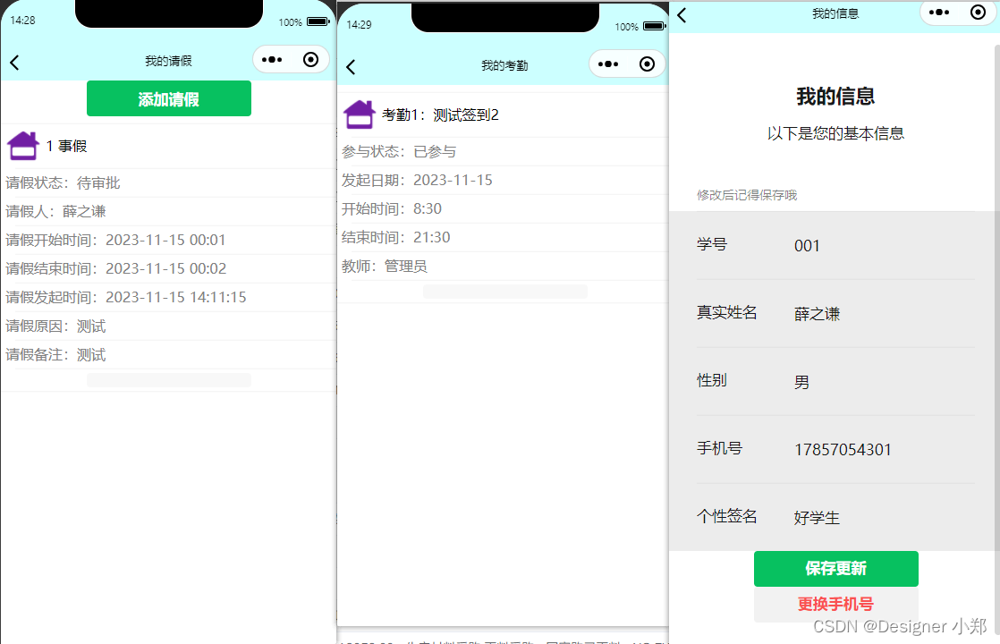Open the three-dot menu on 我的请假 screen
Image resolution: width=1000 pixels, height=644 pixels.
(272, 60)
